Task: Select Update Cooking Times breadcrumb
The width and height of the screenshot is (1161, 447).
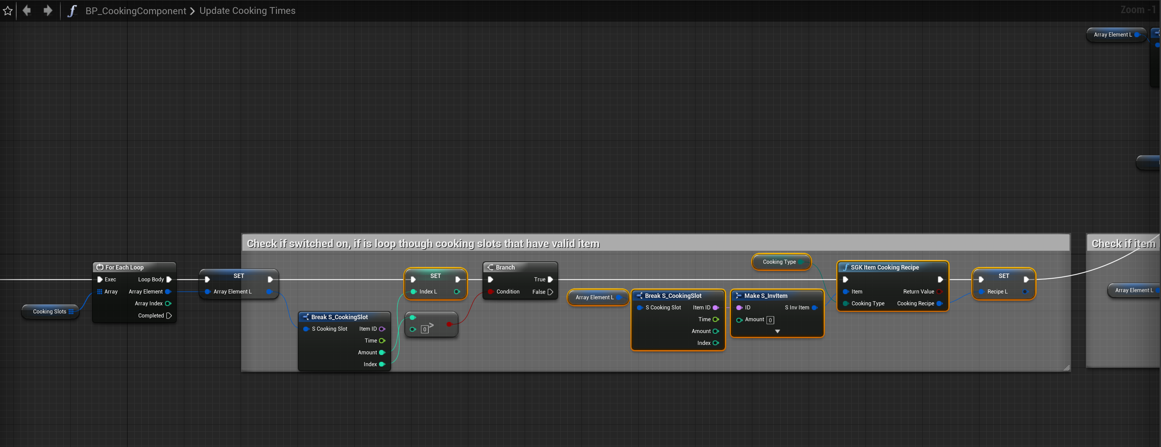Action: click(247, 11)
